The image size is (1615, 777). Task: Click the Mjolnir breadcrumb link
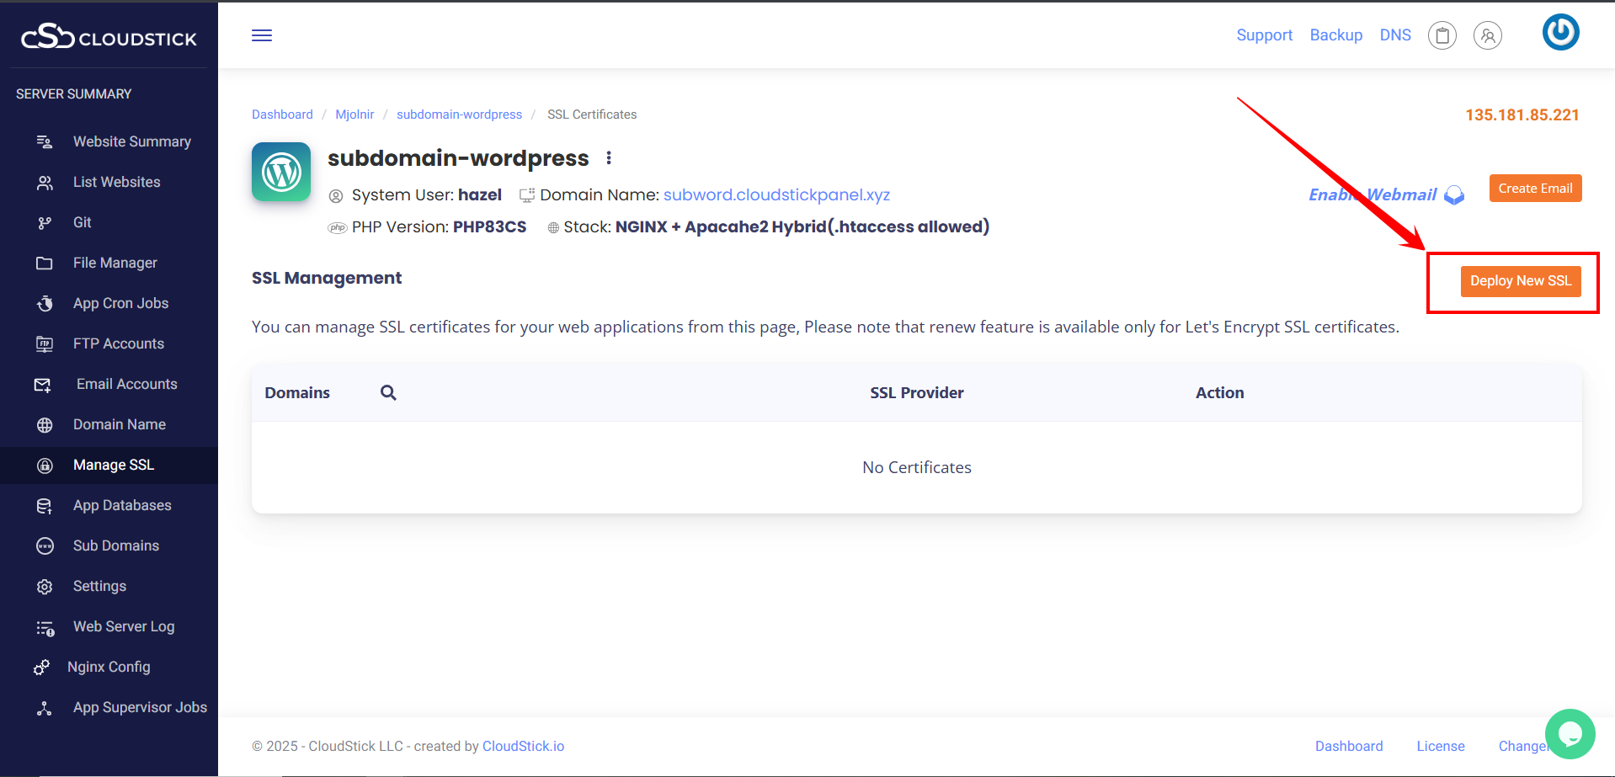click(x=354, y=114)
